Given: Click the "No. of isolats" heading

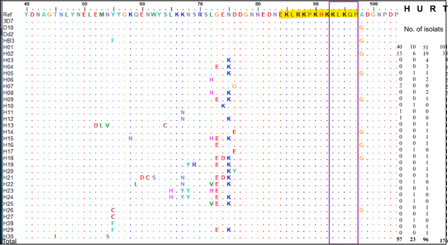Looking at the screenshot, I should tap(423, 29).
